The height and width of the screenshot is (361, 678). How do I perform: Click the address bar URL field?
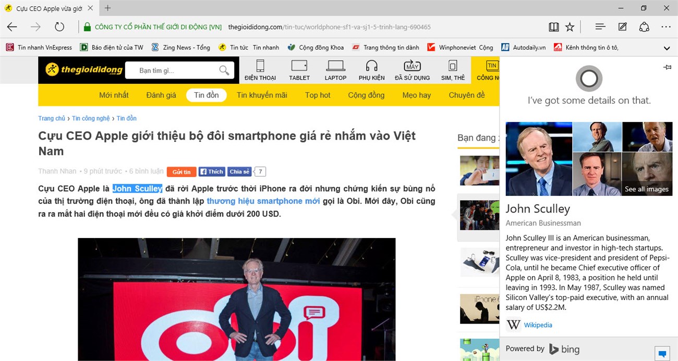pos(329,27)
